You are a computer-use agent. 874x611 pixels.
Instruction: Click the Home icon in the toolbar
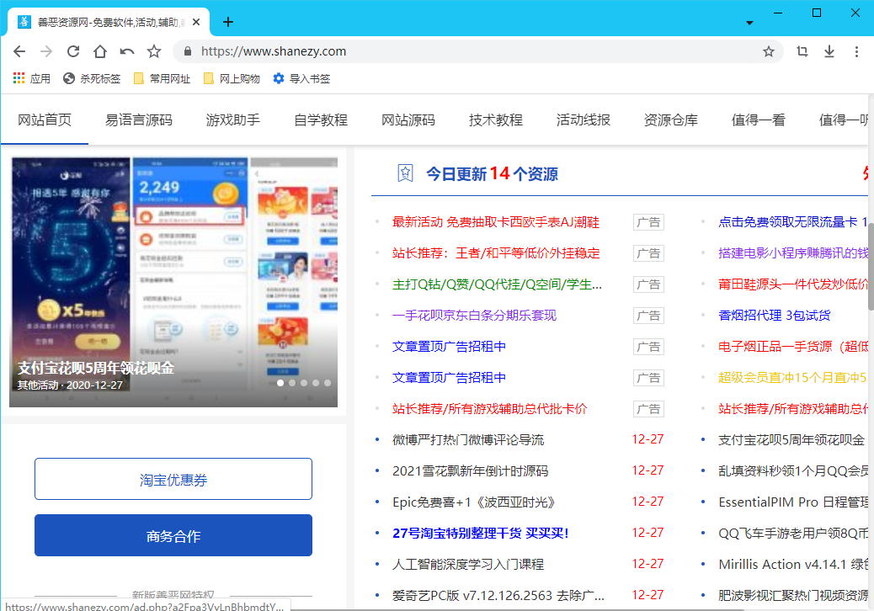(100, 51)
